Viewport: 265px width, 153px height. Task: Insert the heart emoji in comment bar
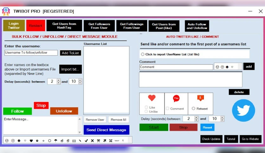(232, 67)
